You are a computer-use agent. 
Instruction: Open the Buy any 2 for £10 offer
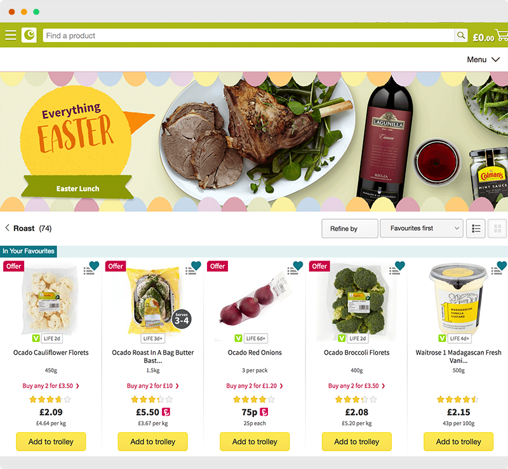(152, 386)
